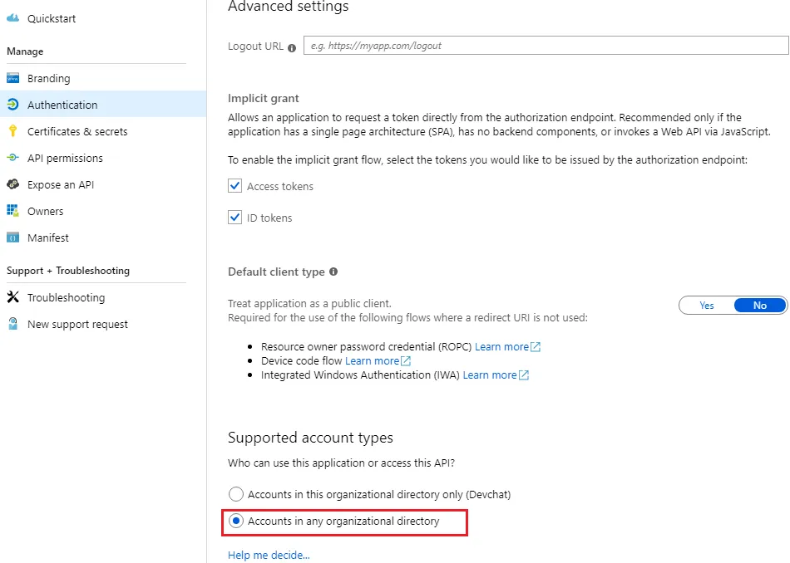Click the Troubleshooting wrench icon
Screen dimensions: 790x563
[12, 297]
